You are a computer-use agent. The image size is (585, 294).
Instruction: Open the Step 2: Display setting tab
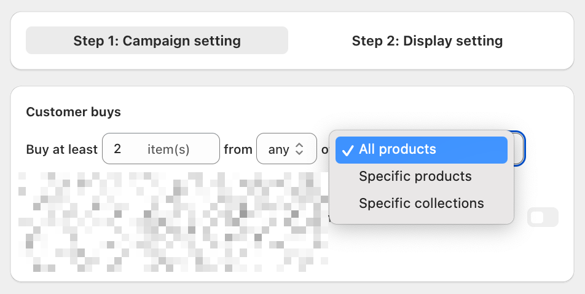pos(427,41)
